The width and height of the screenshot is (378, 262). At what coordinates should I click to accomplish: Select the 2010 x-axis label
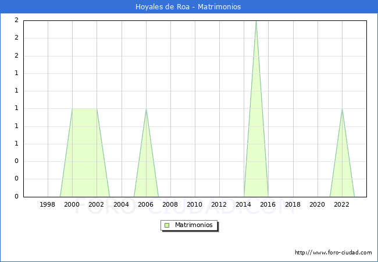(195, 204)
